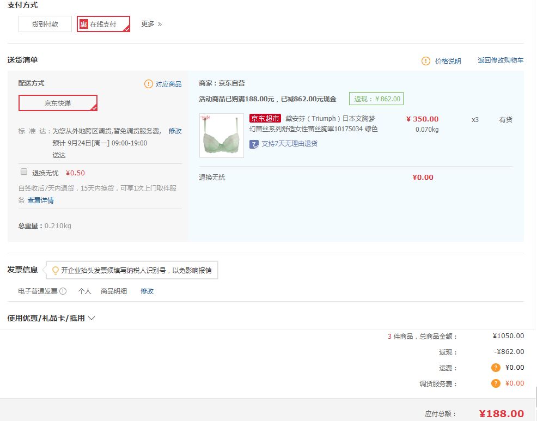Click the 应付总额 ¥188.00 amount
The height and width of the screenshot is (421, 537).
(x=501, y=413)
